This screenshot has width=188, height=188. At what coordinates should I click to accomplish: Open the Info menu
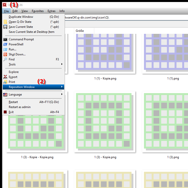[x=62, y=11]
